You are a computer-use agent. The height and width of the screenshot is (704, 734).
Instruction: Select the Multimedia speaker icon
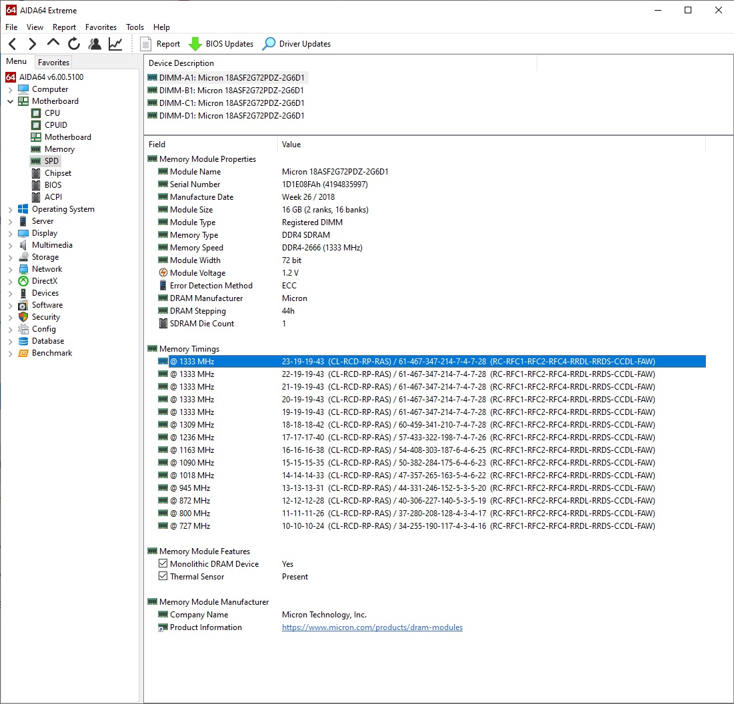coord(23,245)
